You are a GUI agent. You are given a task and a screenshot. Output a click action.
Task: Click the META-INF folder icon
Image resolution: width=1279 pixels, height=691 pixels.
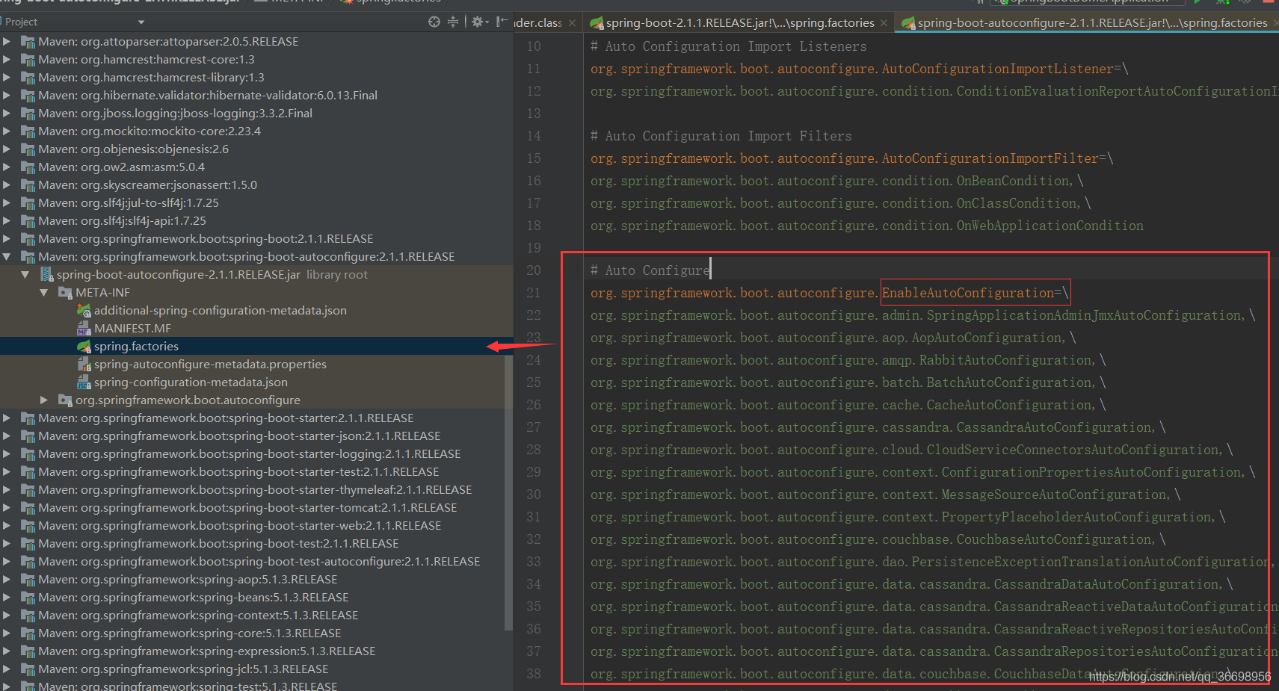tap(65, 293)
